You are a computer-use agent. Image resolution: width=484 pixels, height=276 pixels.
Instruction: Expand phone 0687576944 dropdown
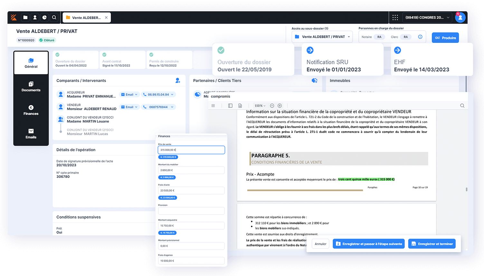coord(158,107)
